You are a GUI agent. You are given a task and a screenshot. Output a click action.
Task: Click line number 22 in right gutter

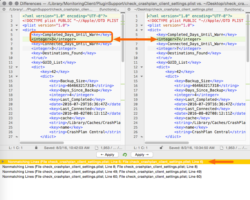(x=135, y=113)
